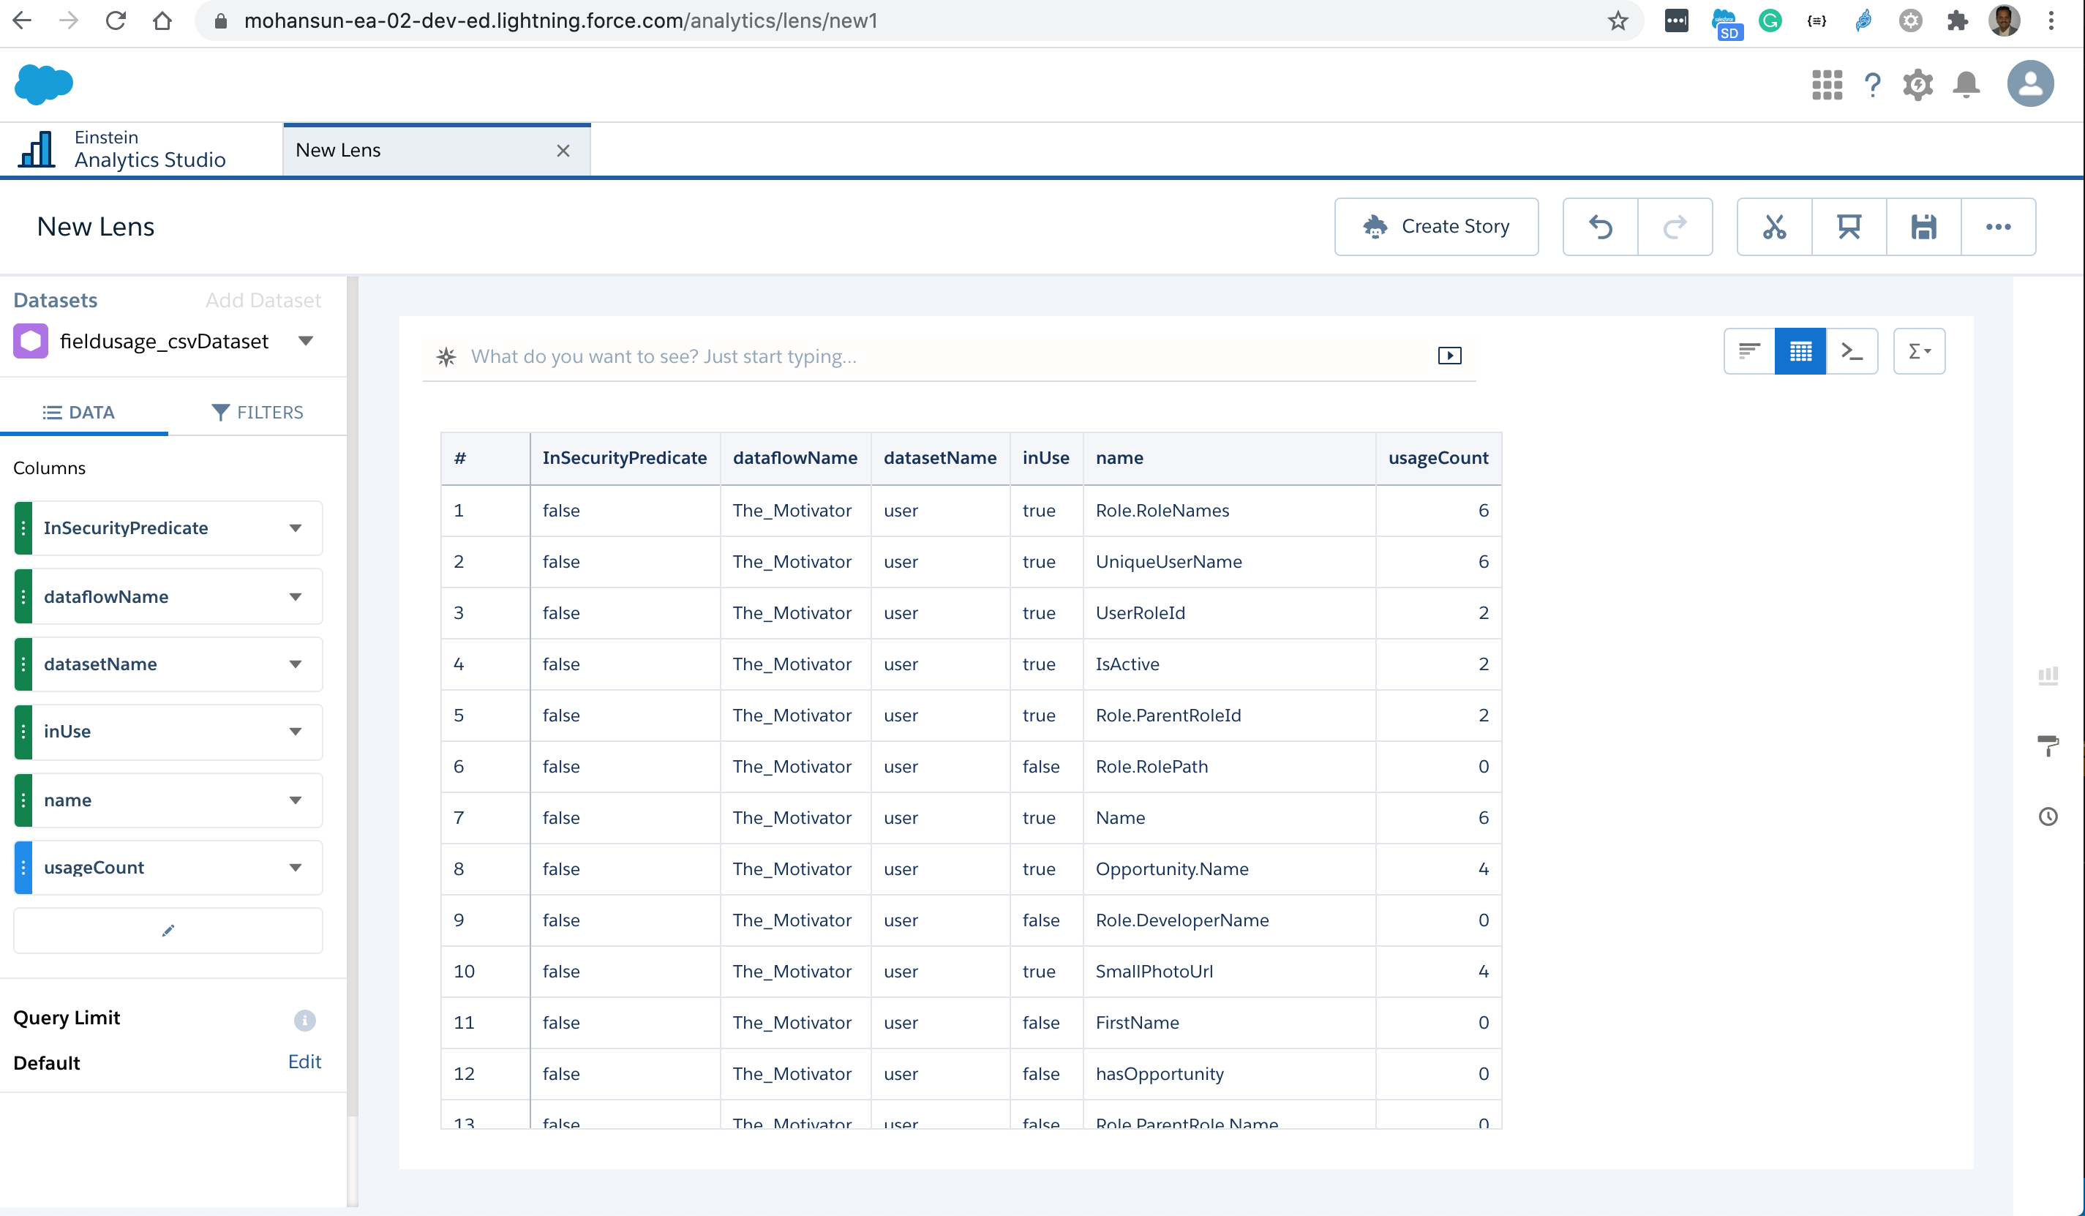Expand fieldusage_csvDataset dataset dropdown
This screenshot has height=1216, width=2085.
coord(305,341)
